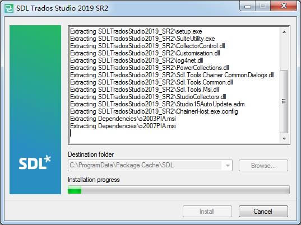The image size is (301, 225).
Task: Click the Installation progress bar
Action: pyautogui.click(x=179, y=190)
